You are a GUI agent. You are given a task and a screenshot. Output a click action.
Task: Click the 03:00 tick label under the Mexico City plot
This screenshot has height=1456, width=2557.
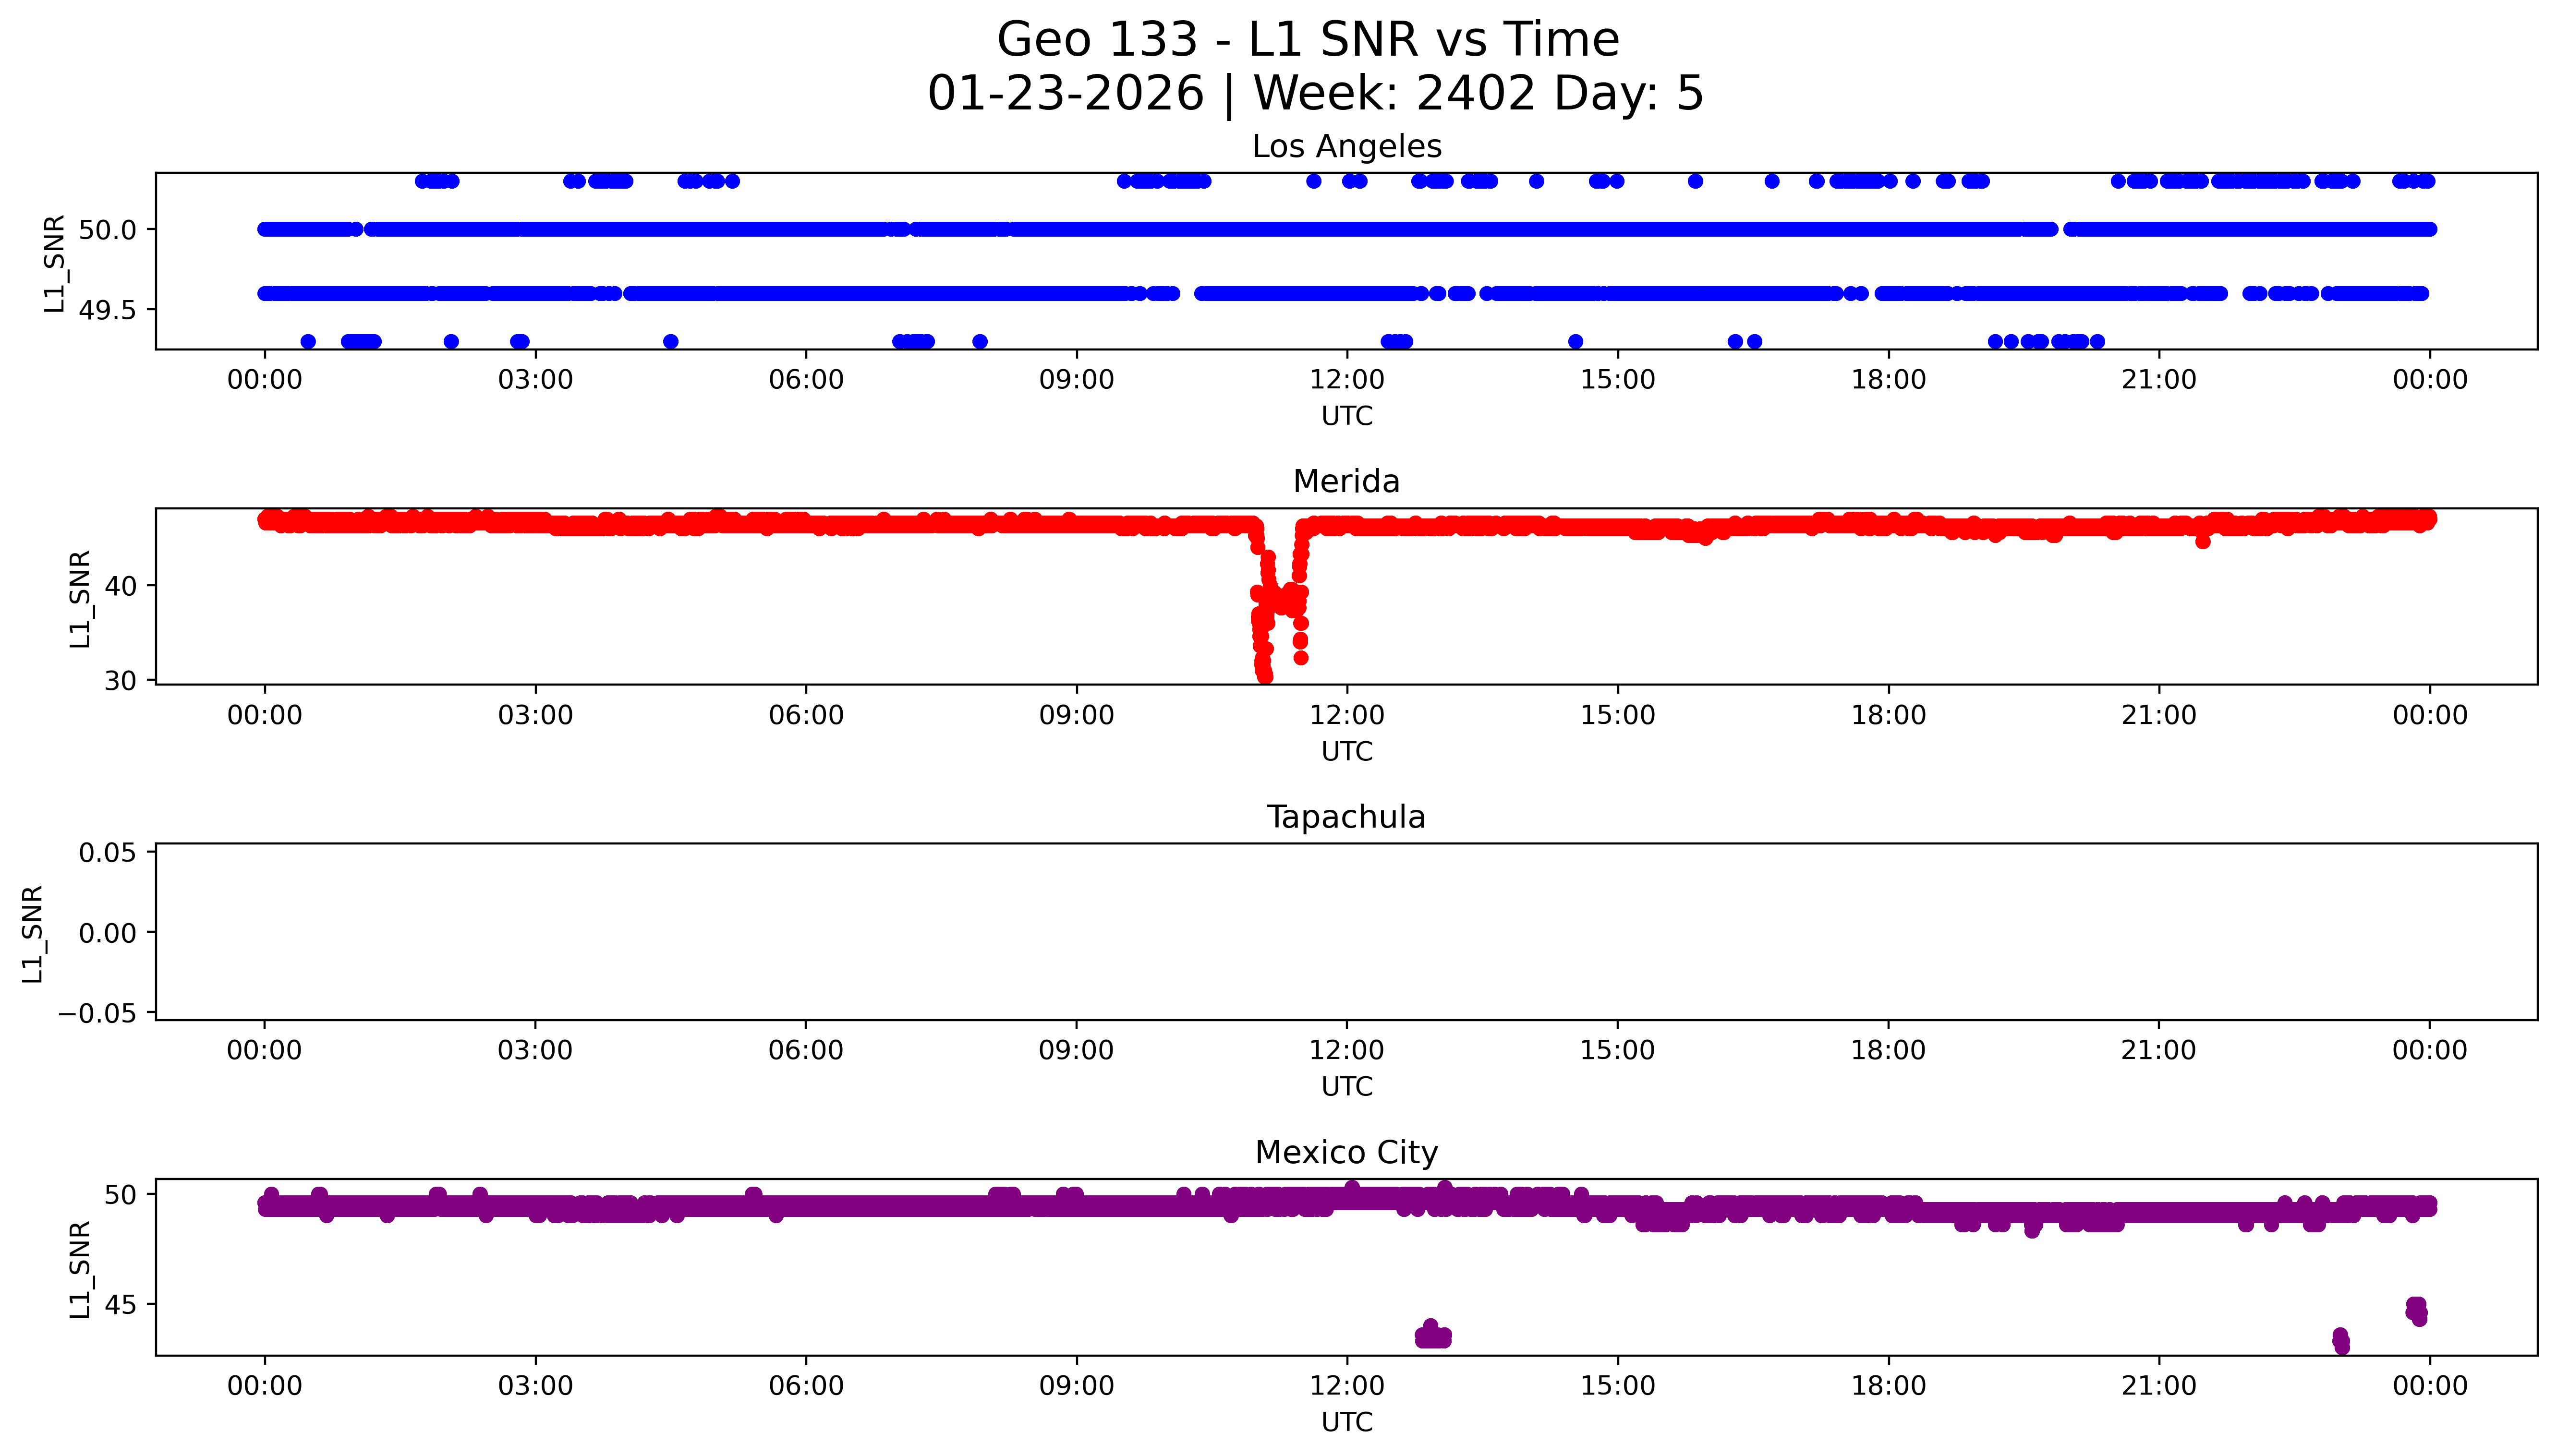(x=535, y=1386)
